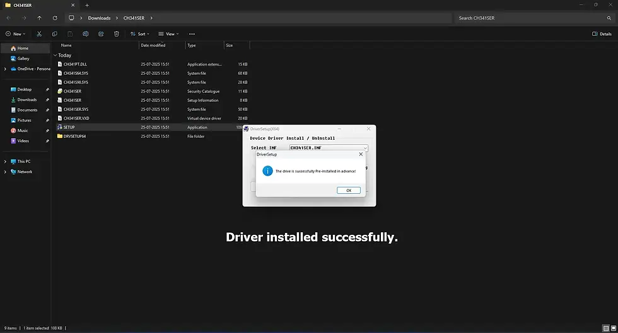Click the Downloads breadcrumb
The height and width of the screenshot is (333, 618).
(x=100, y=18)
